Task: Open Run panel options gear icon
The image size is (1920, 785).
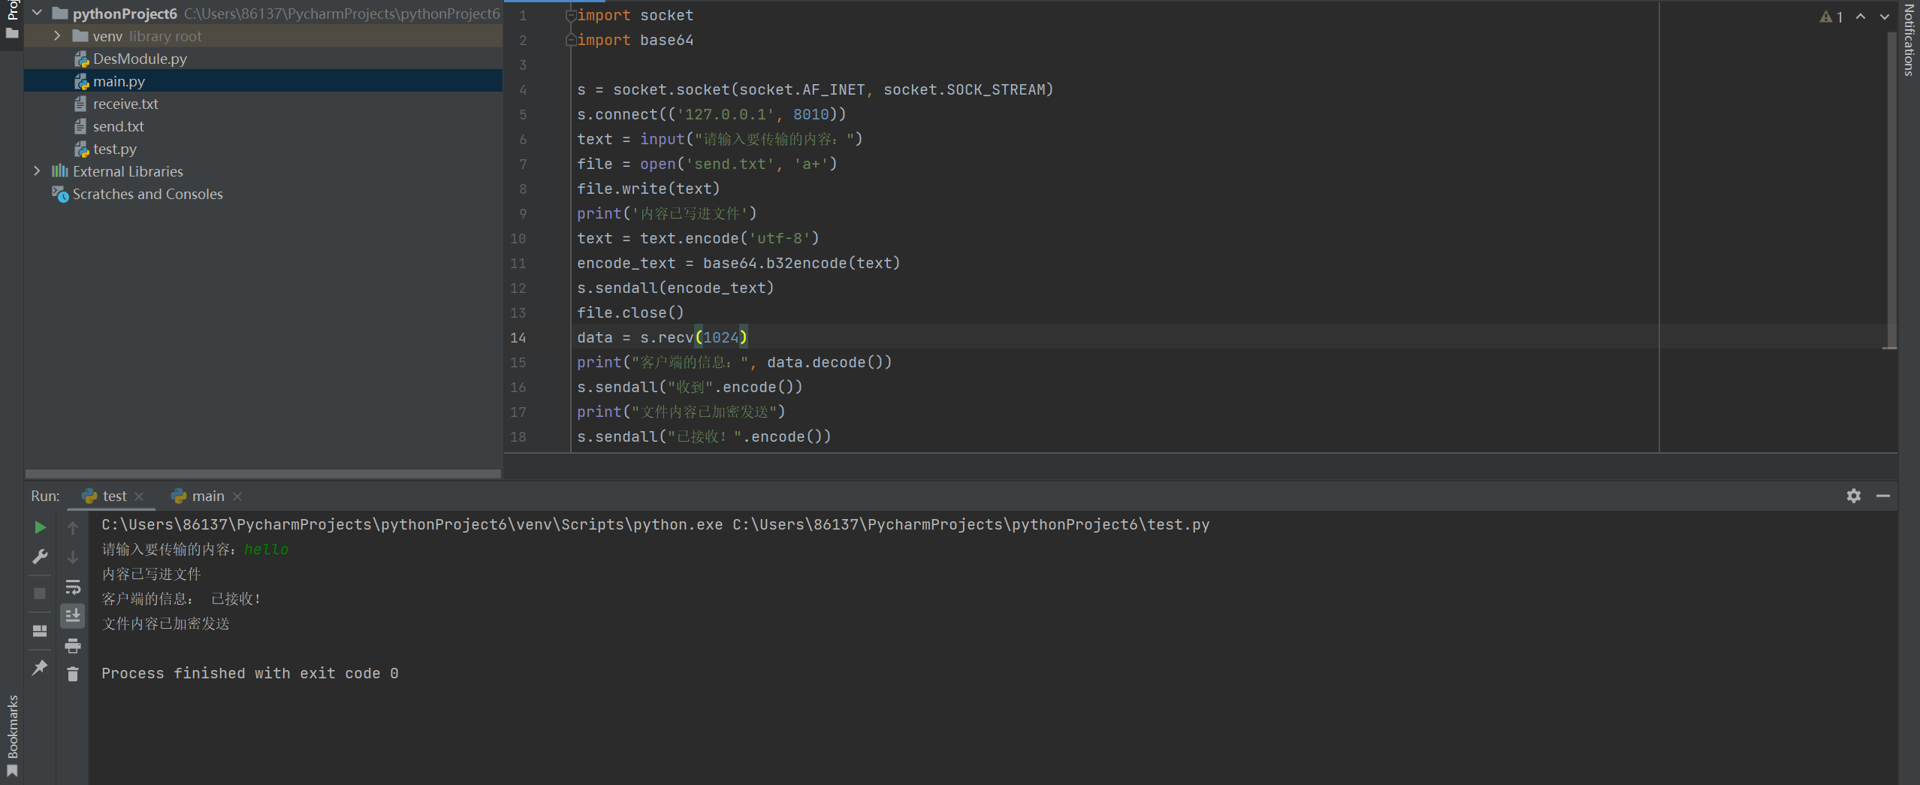Action: pos(1853,496)
